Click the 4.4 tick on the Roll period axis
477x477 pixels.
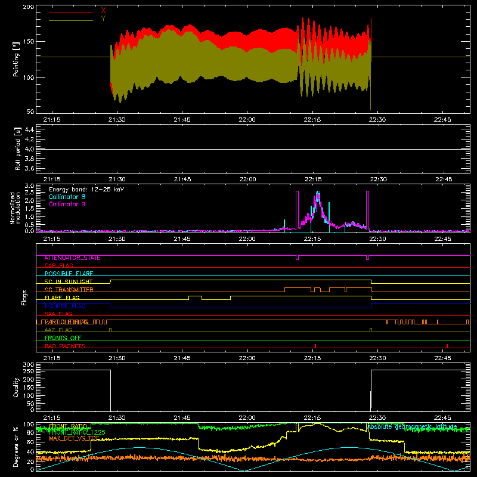click(29, 129)
